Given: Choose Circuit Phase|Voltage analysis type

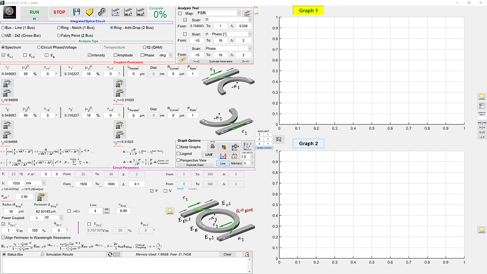Looking at the screenshot, I should 57,47.
